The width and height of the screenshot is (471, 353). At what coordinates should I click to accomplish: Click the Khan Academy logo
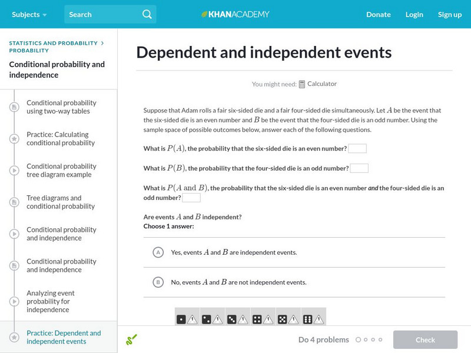235,14
